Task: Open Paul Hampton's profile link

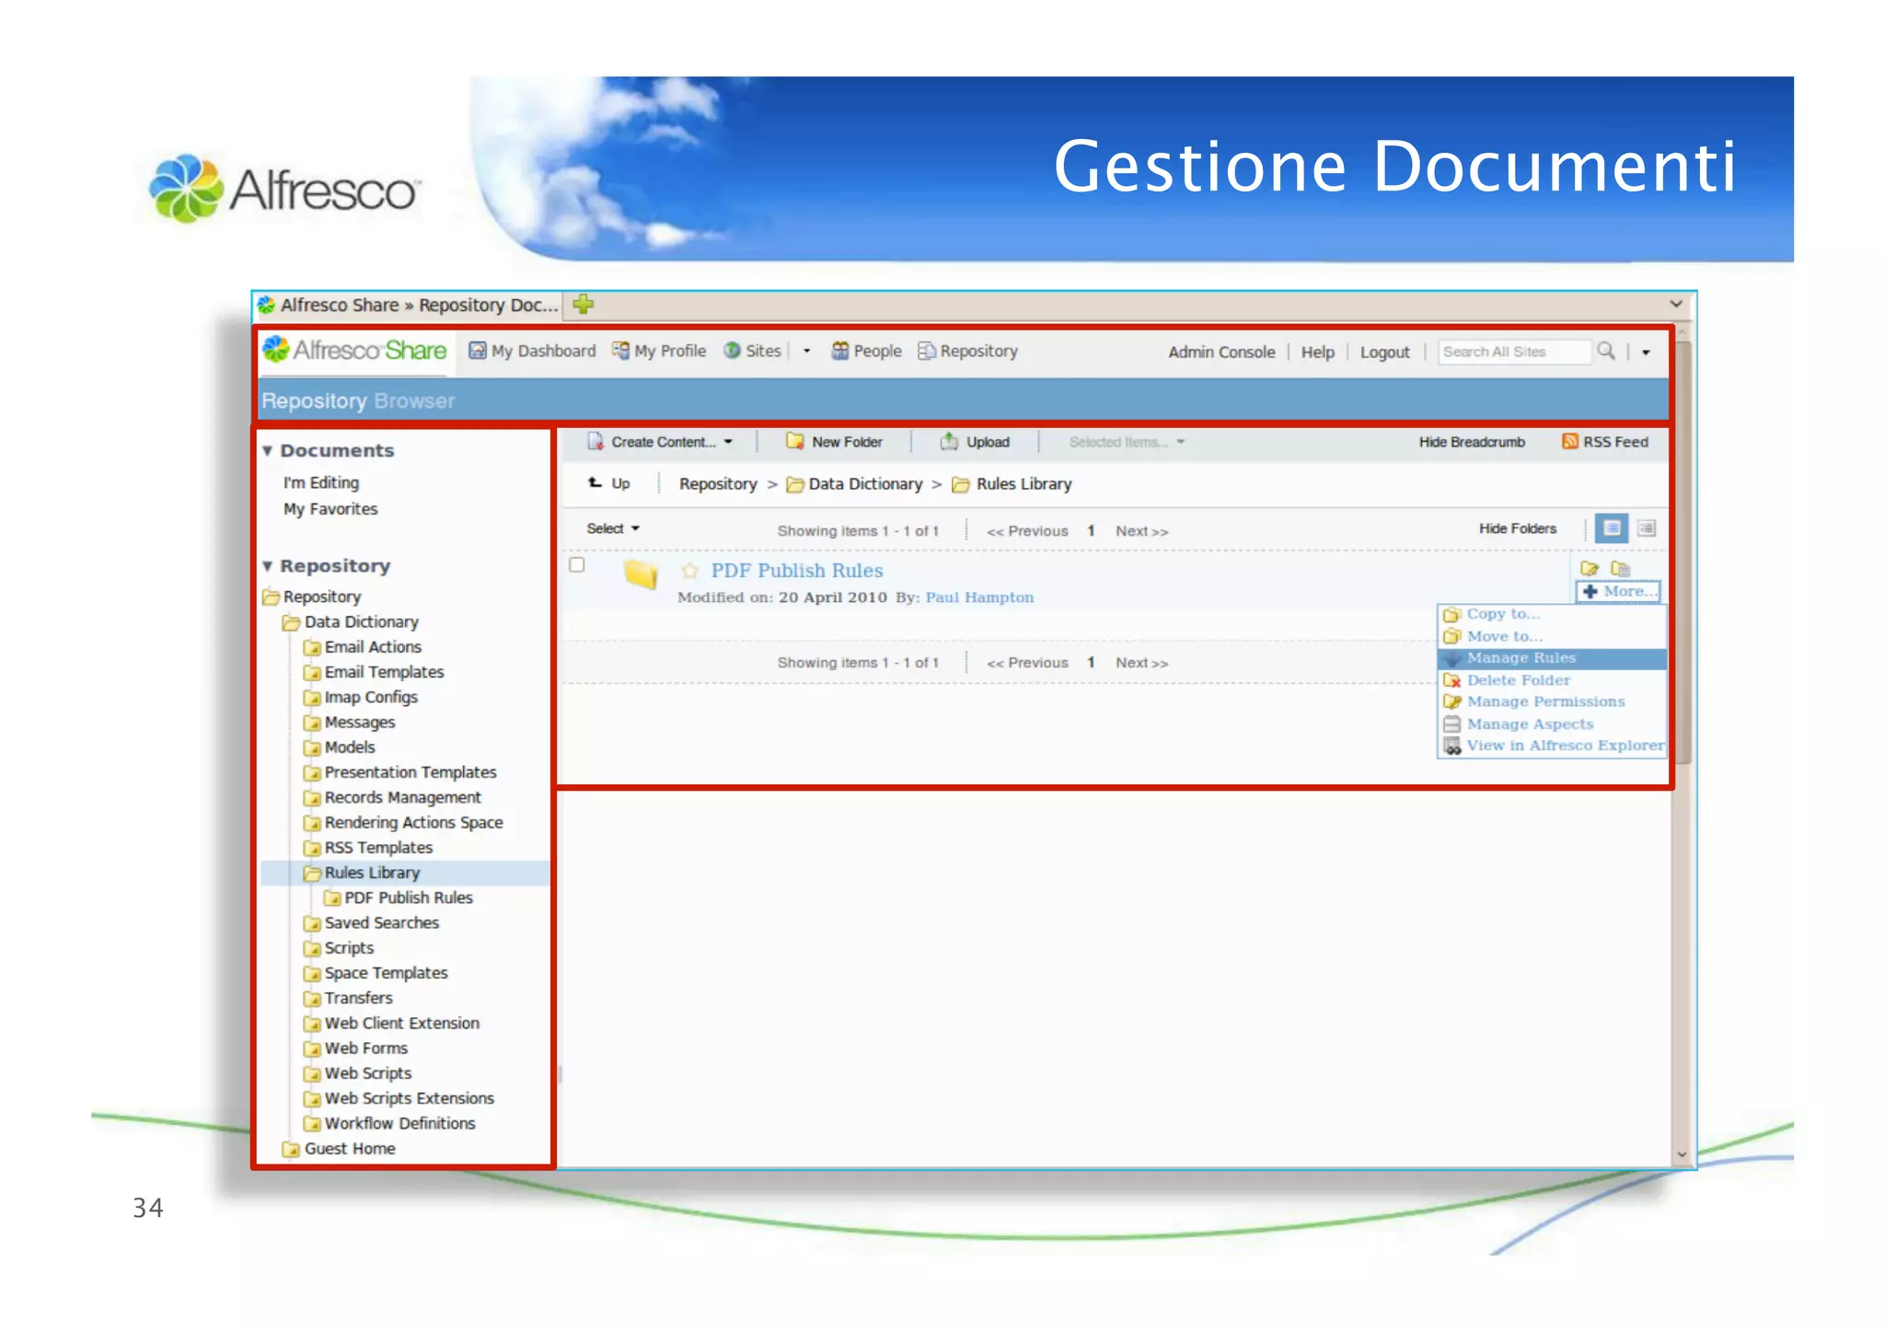Action: coord(979,597)
